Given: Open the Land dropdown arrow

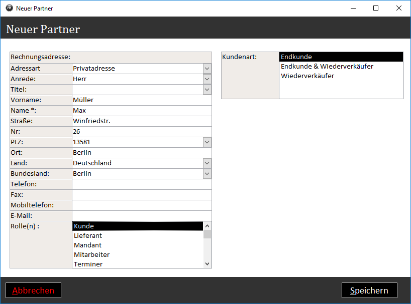Looking at the screenshot, I should coord(207,163).
